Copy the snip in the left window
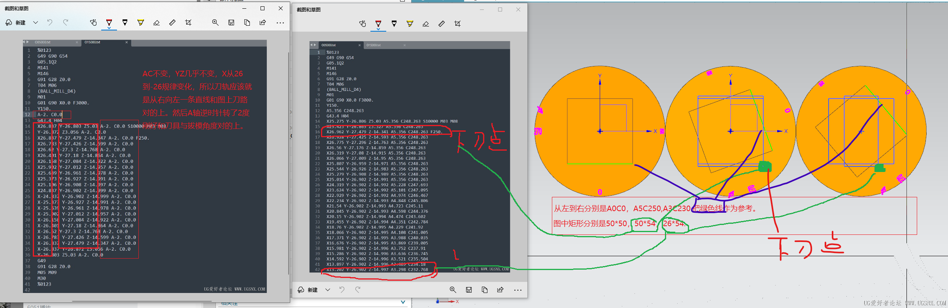 click(247, 23)
